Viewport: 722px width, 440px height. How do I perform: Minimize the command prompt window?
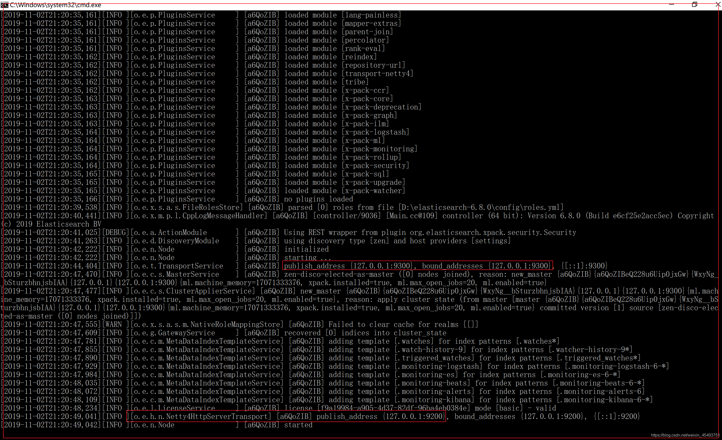click(671, 5)
